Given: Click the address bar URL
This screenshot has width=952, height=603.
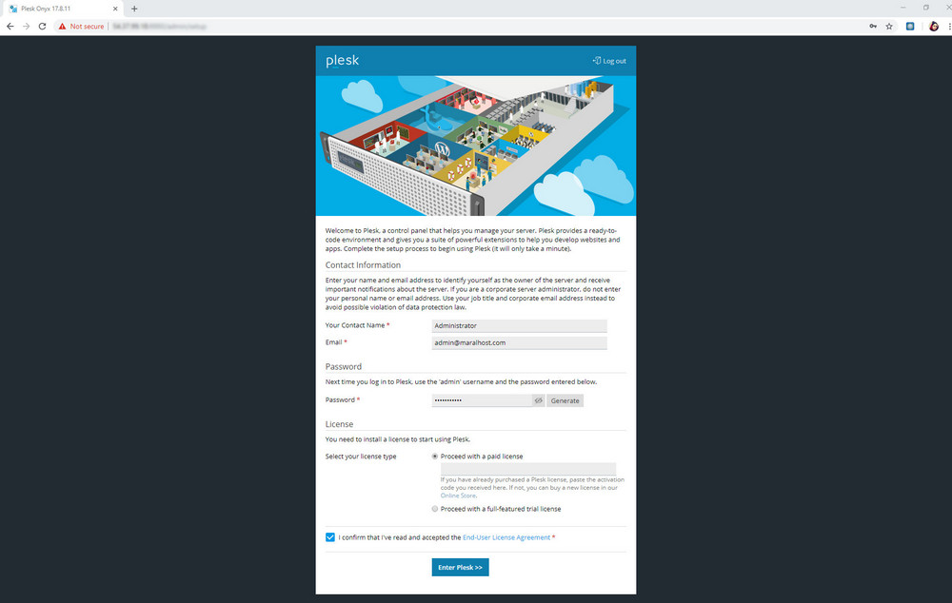Looking at the screenshot, I should pos(159,26).
